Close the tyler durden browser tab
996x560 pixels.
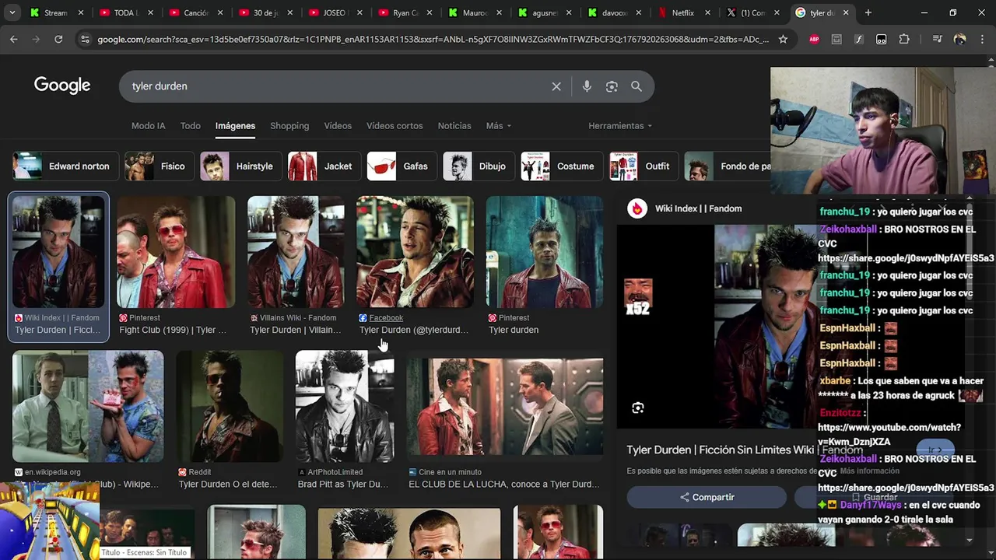(x=846, y=12)
